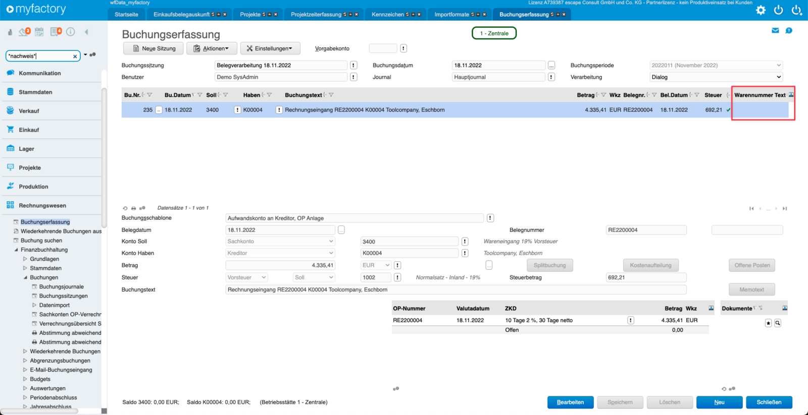
Task: Open the mail envelope icon
Action: (x=775, y=31)
